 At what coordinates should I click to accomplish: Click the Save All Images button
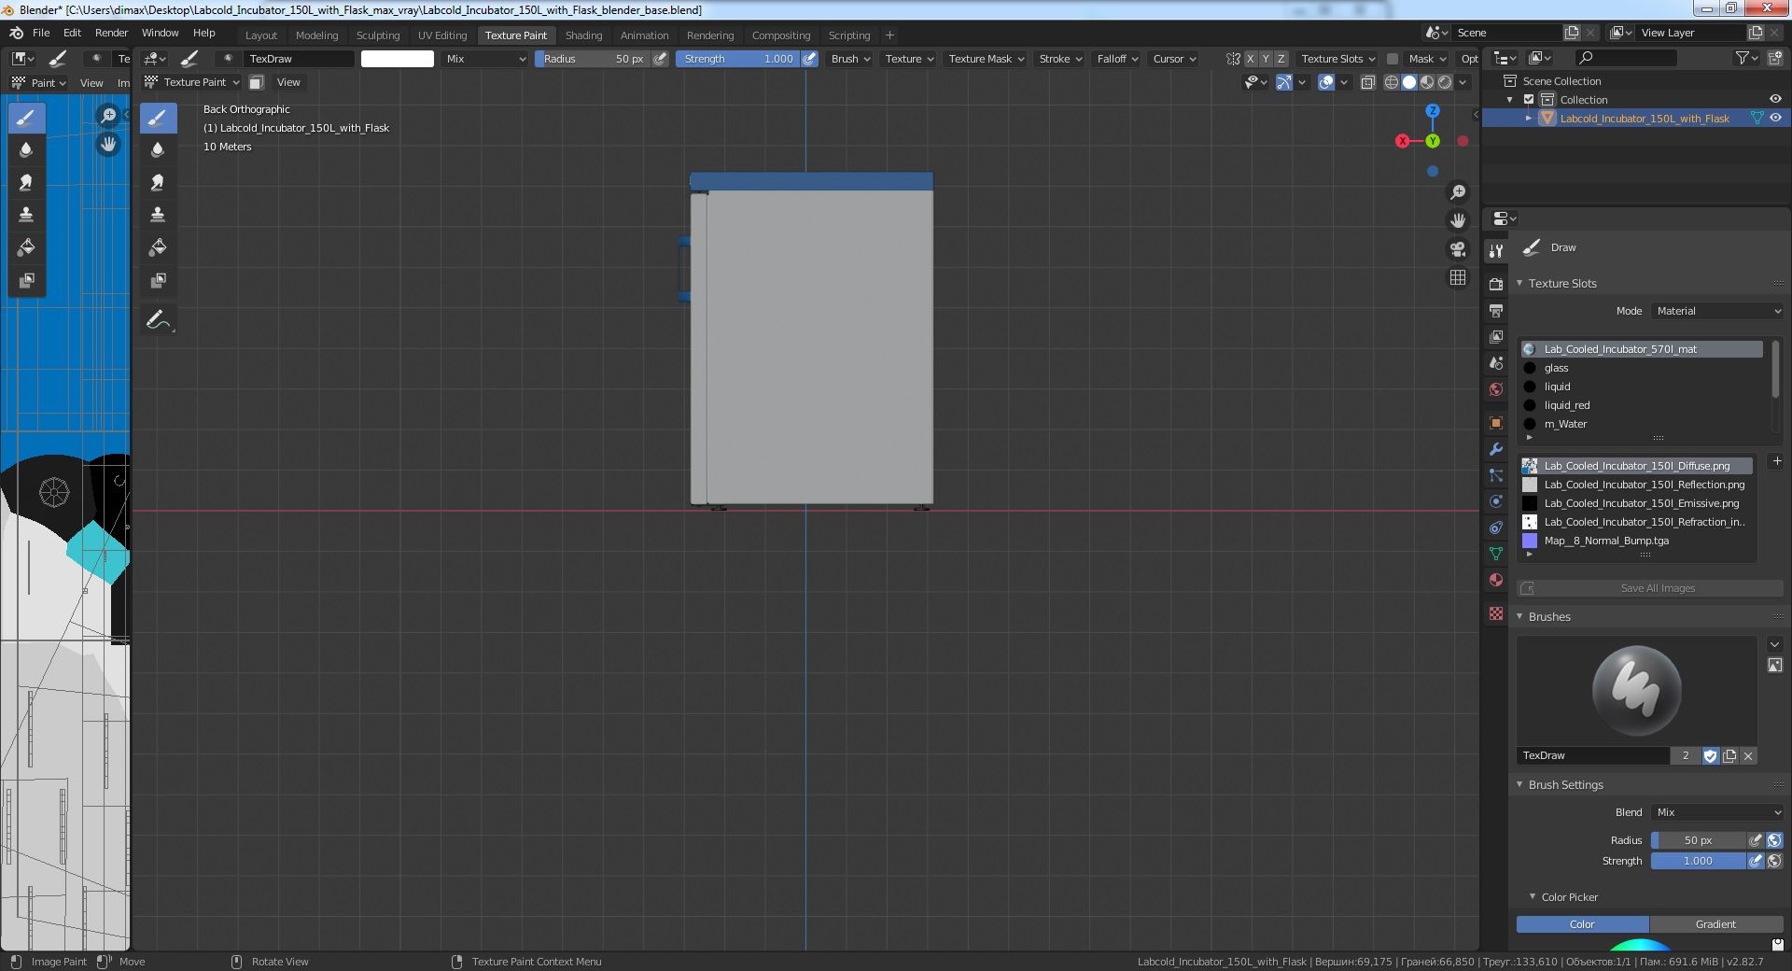coord(1650,588)
